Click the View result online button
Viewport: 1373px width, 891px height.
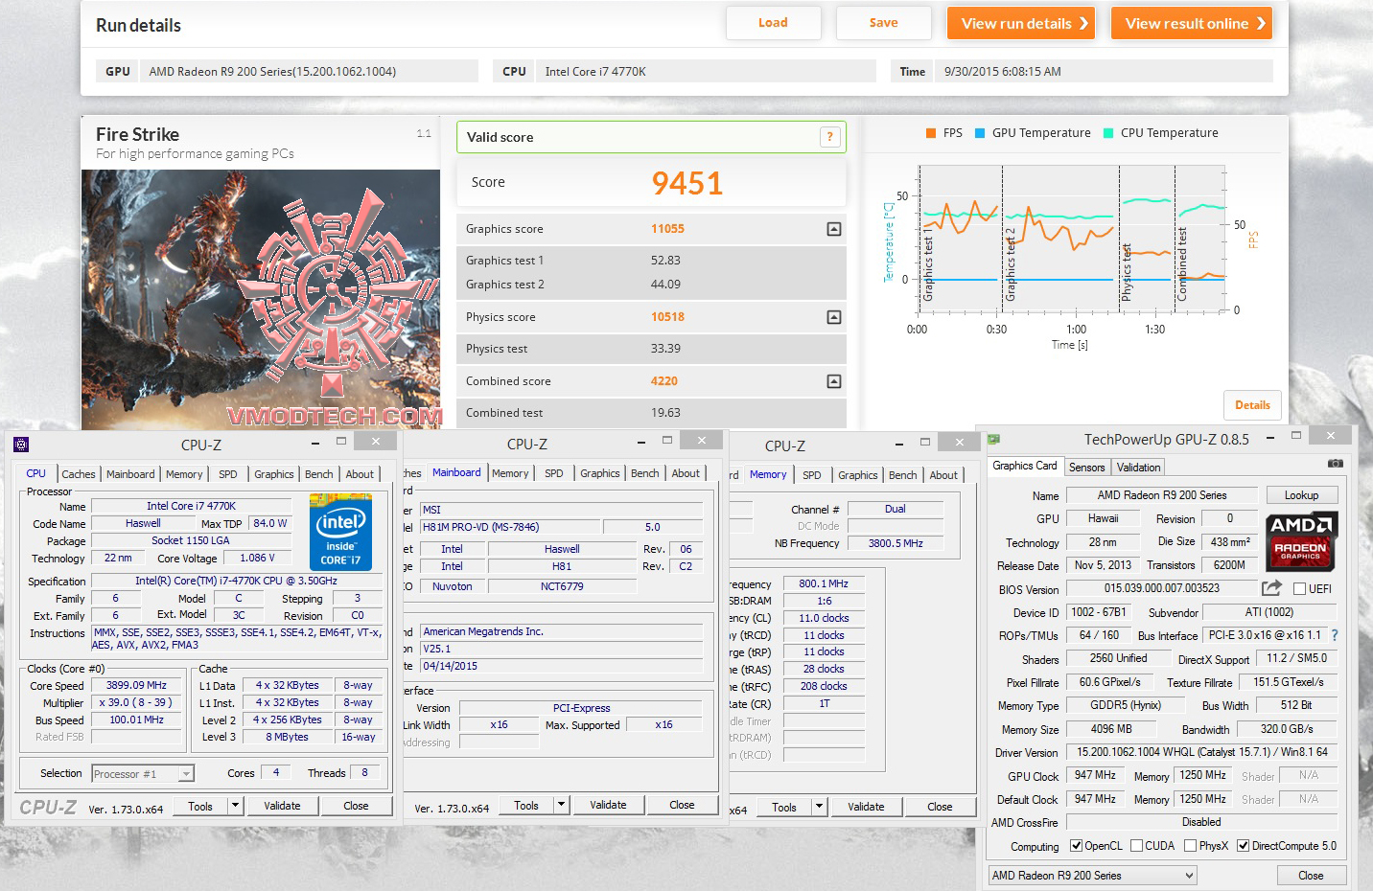click(x=1192, y=23)
